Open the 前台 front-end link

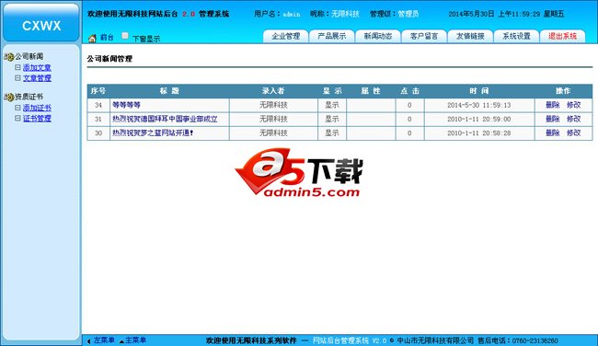(107, 38)
